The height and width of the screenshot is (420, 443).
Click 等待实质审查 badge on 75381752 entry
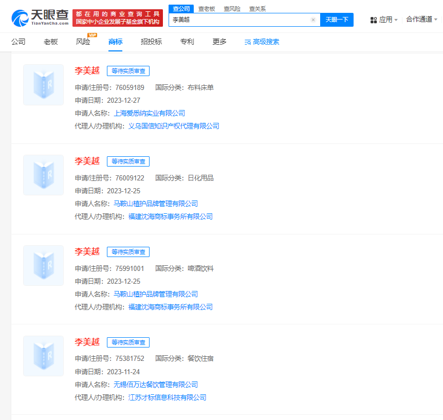128,342
